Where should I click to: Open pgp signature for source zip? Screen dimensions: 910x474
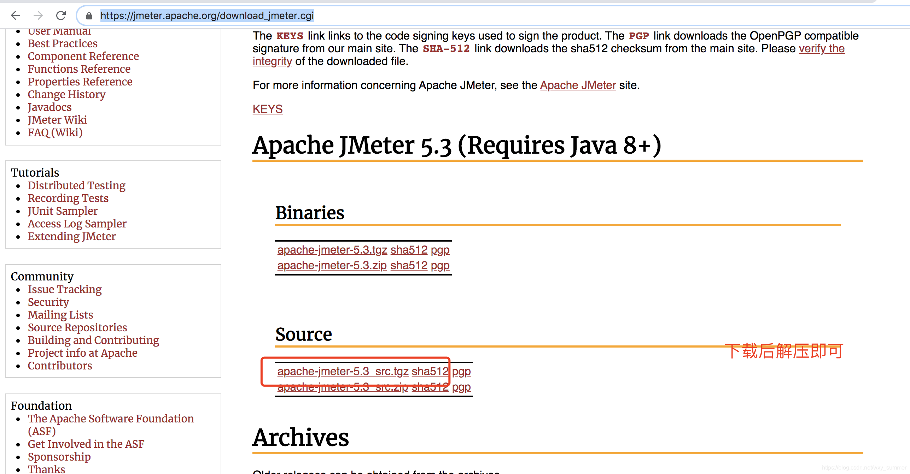point(461,387)
